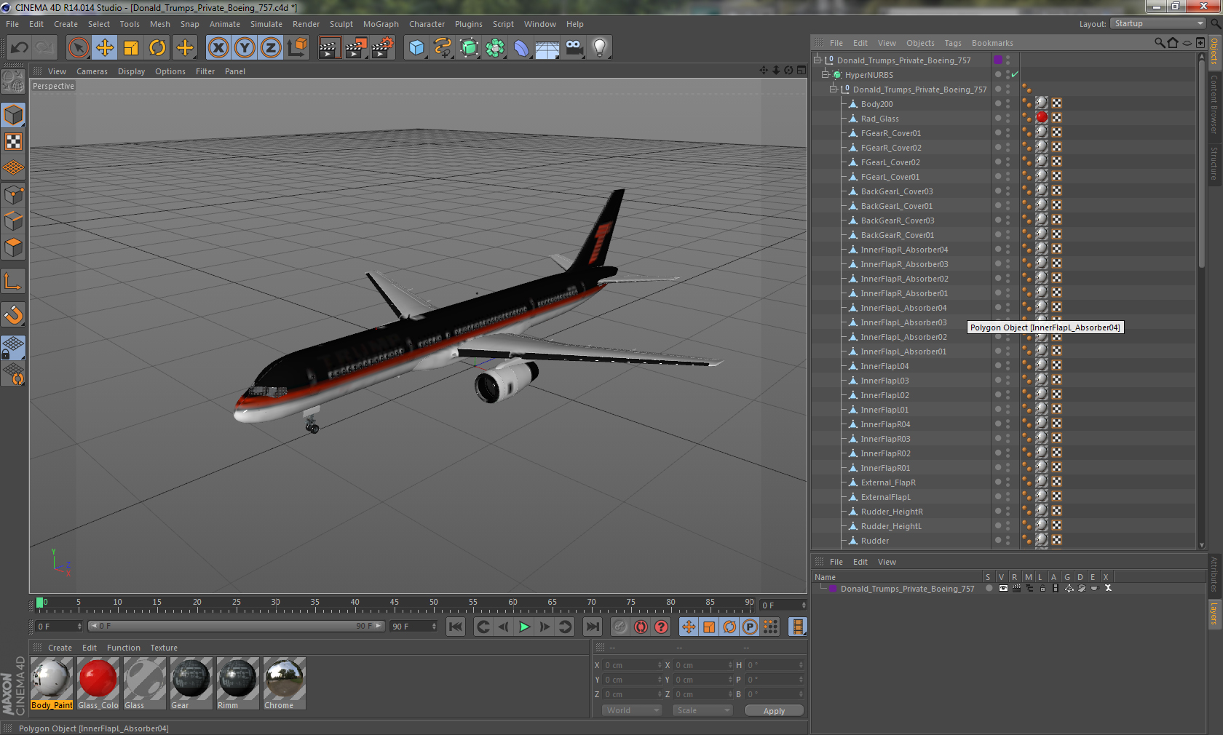Open the spline tools icon
This screenshot has width=1223, height=735.
pyautogui.click(x=443, y=48)
